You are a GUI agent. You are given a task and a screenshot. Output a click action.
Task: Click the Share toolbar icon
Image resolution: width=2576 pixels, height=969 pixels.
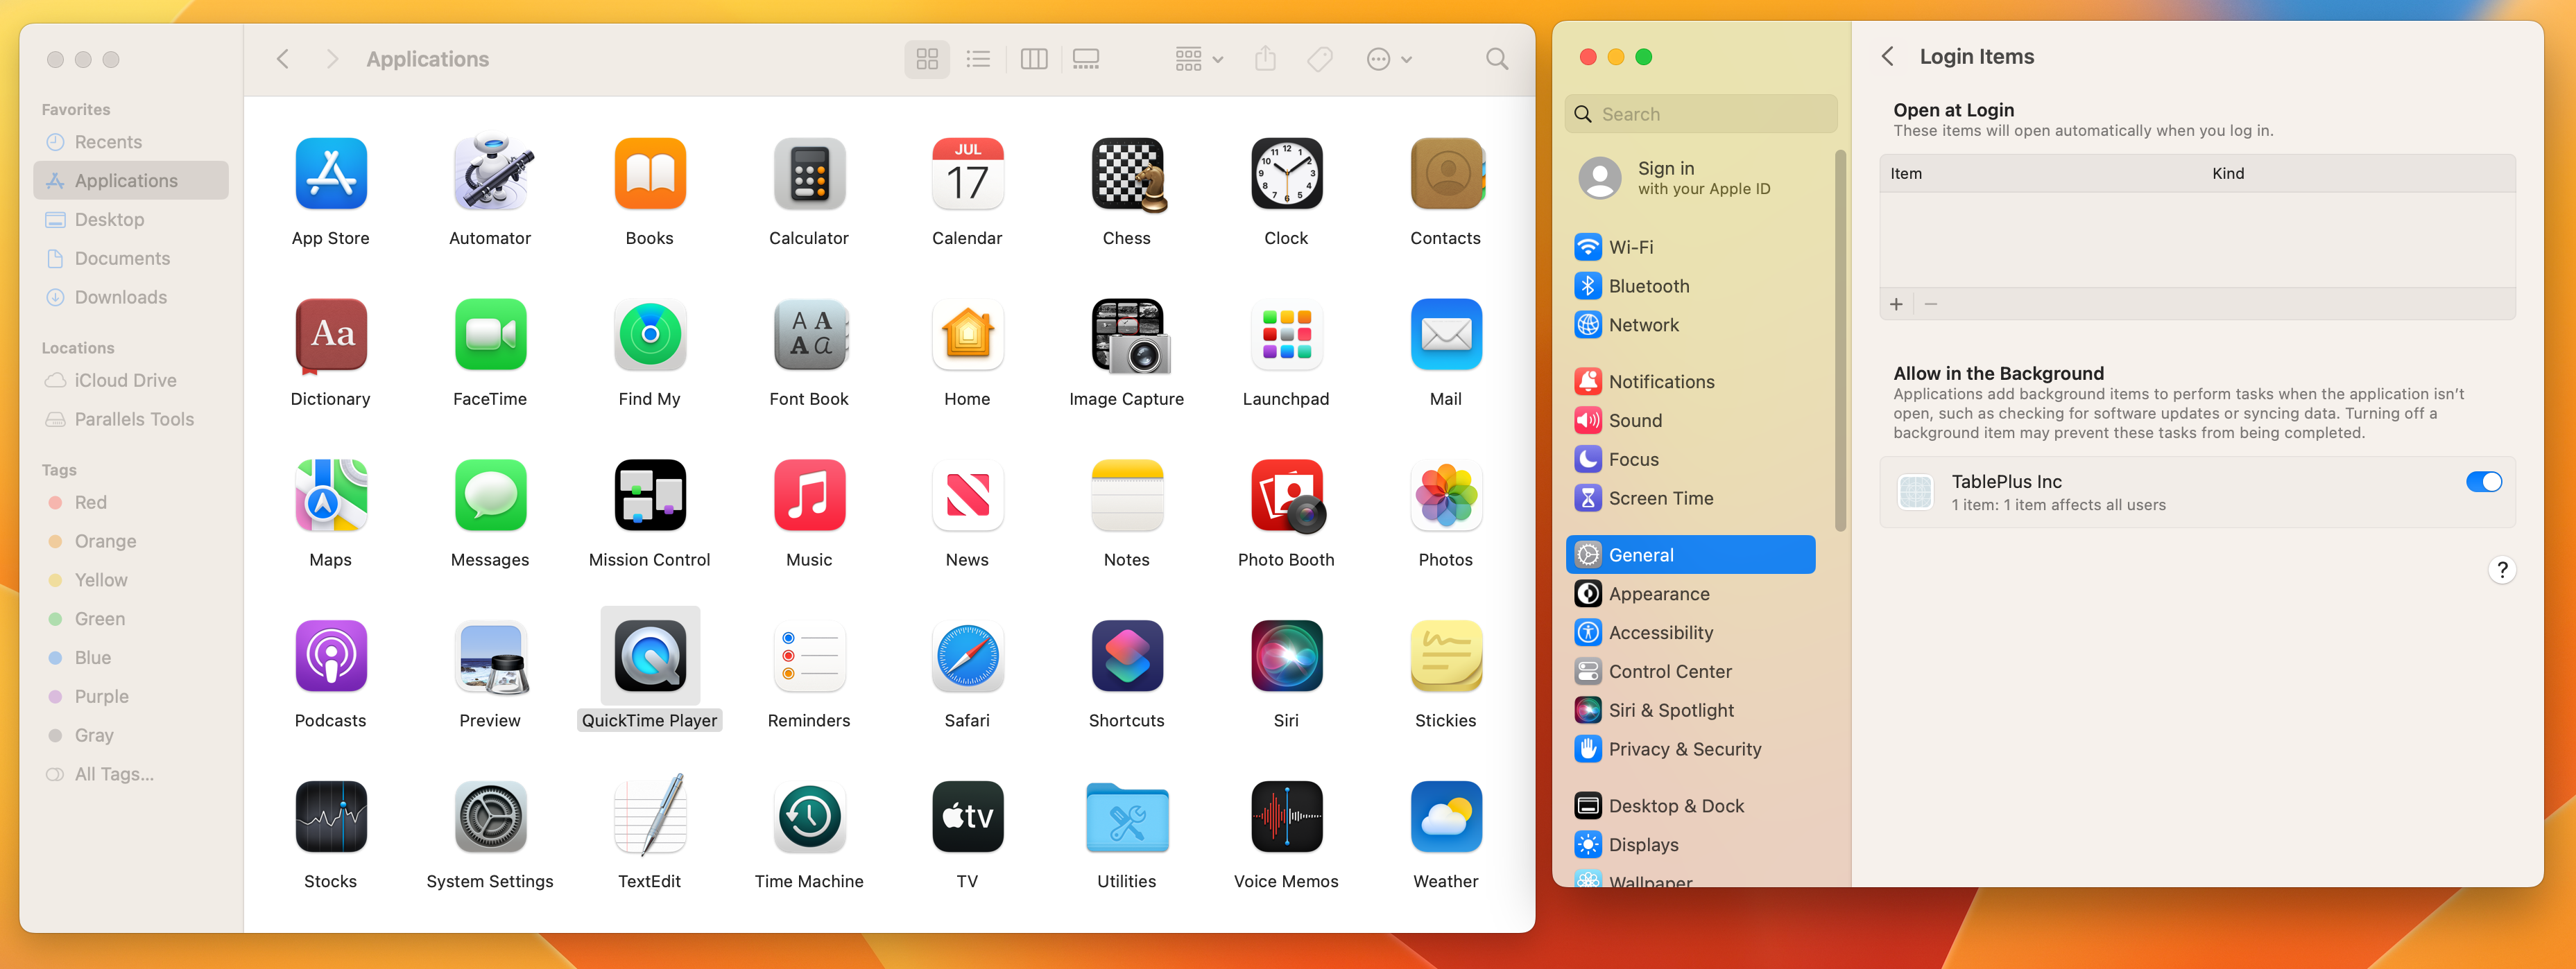click(x=1265, y=59)
